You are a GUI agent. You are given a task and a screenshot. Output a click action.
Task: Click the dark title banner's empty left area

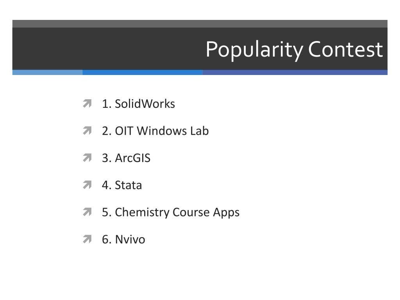pos(107,49)
